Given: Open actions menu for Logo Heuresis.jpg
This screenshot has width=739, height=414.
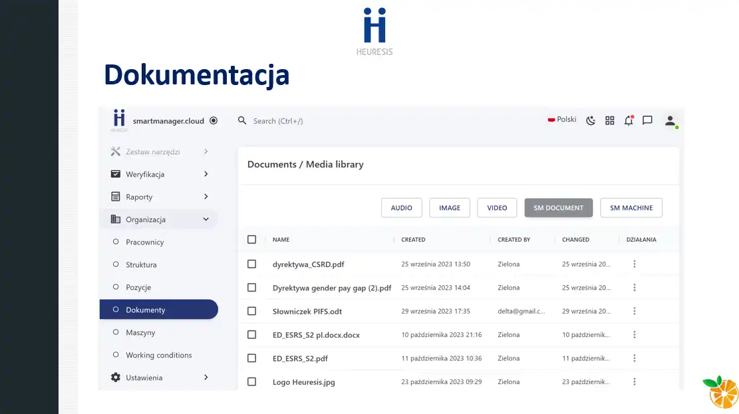Looking at the screenshot, I should click(x=635, y=381).
